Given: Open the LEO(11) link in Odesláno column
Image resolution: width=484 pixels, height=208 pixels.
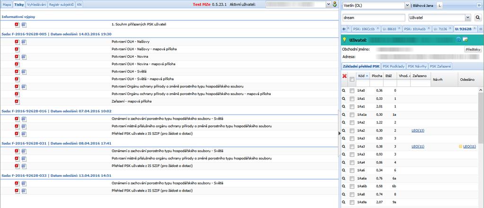Looking at the screenshot, I should tap(469, 147).
